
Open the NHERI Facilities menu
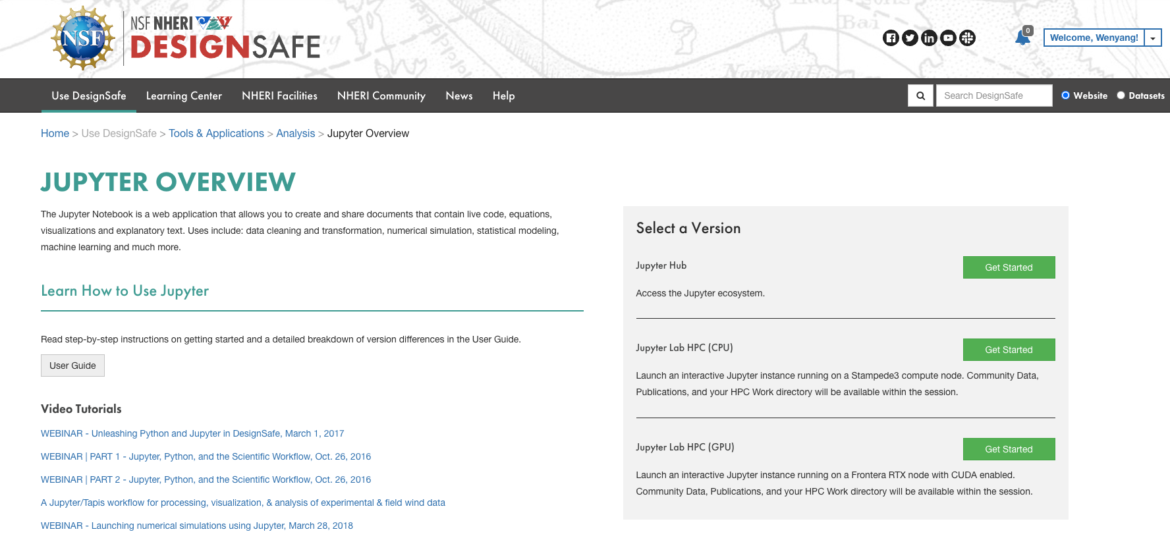(279, 95)
